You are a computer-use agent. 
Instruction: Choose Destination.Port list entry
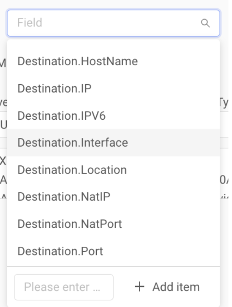tap(113, 251)
